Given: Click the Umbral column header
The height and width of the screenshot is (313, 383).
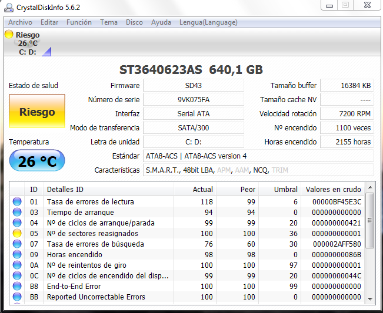Looking at the screenshot, I should 279,189.
